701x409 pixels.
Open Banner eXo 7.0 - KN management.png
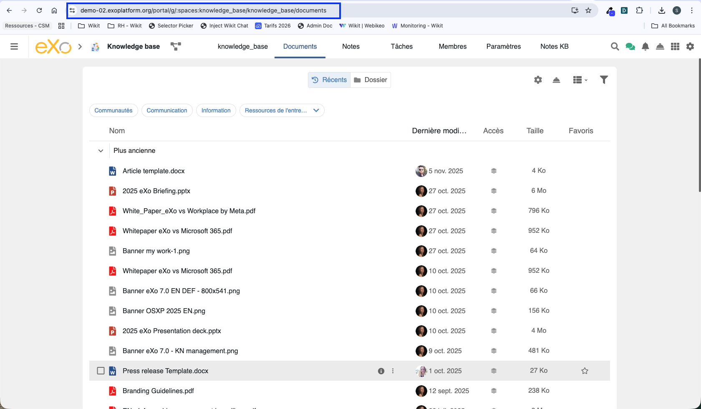pos(180,351)
